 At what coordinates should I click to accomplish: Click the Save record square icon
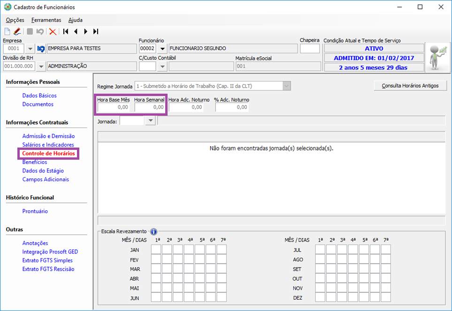(x=30, y=31)
